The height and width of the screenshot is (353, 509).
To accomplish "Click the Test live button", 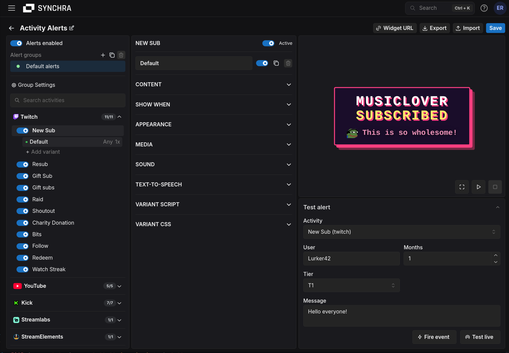I will (x=480, y=337).
